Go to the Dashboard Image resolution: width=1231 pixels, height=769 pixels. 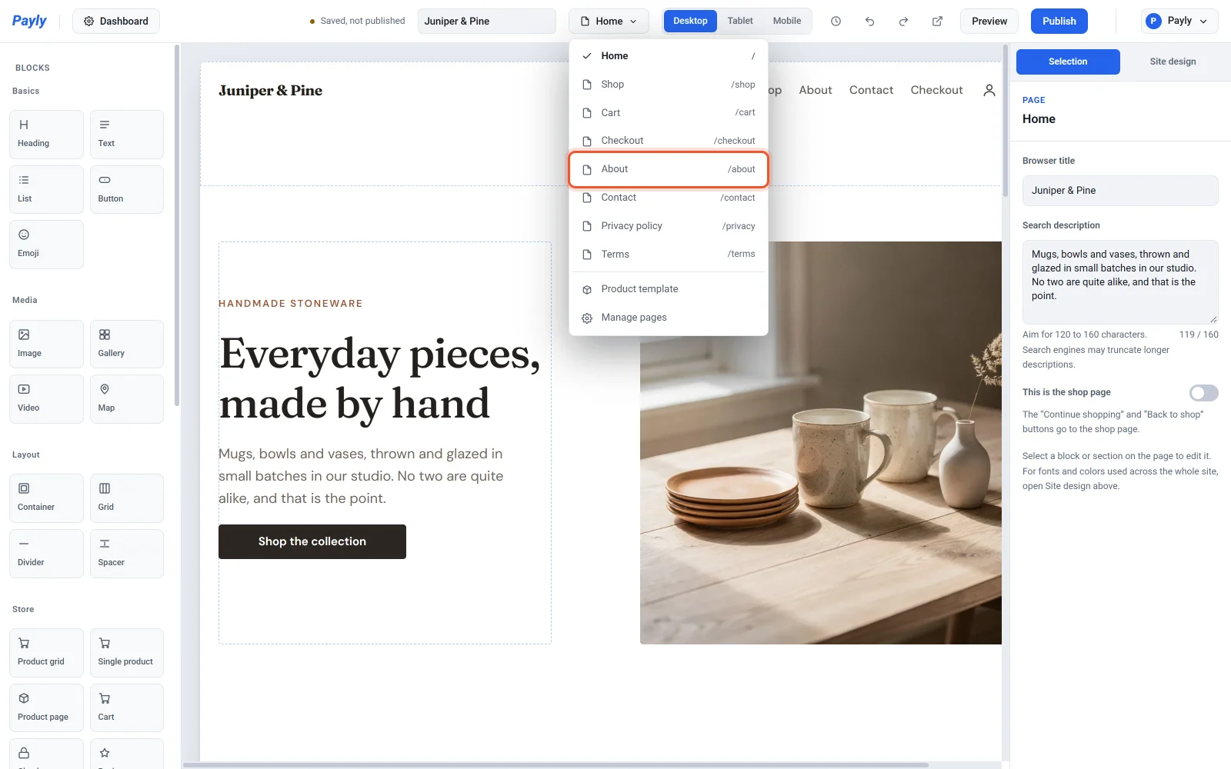[116, 22]
